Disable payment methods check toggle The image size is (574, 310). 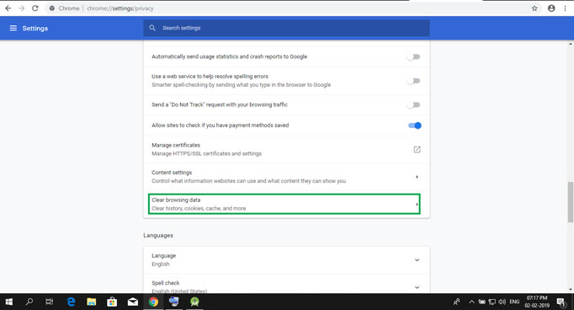(414, 126)
